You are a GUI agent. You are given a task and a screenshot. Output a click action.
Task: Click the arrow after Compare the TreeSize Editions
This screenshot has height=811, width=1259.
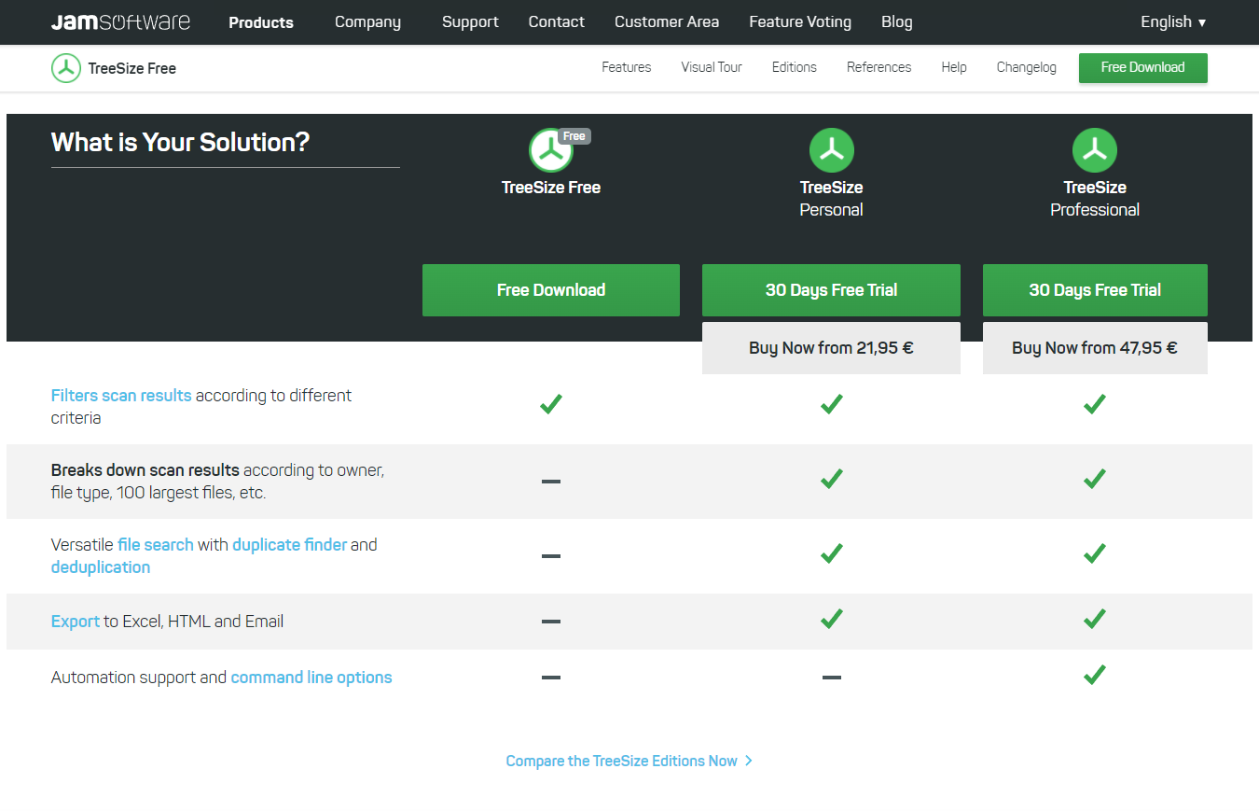tap(749, 761)
